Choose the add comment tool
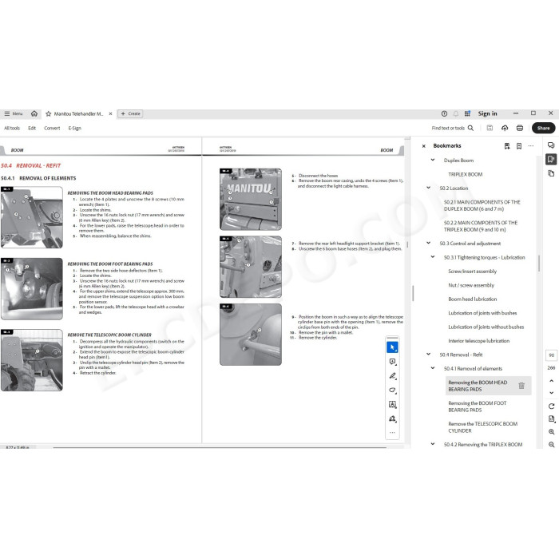The width and height of the screenshot is (559, 559). tap(393, 362)
